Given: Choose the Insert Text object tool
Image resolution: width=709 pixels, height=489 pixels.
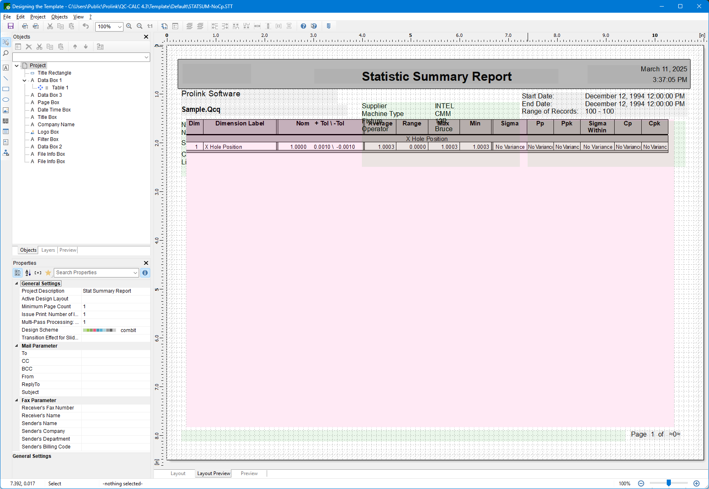Looking at the screenshot, I should click(x=6, y=68).
